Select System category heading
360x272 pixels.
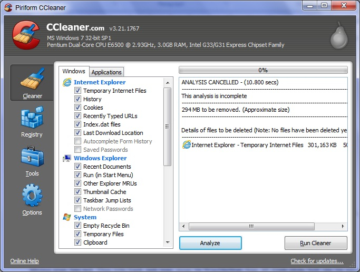coord(85,217)
